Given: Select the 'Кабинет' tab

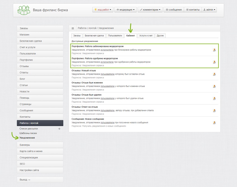Looking at the screenshot, I should tap(131, 36).
